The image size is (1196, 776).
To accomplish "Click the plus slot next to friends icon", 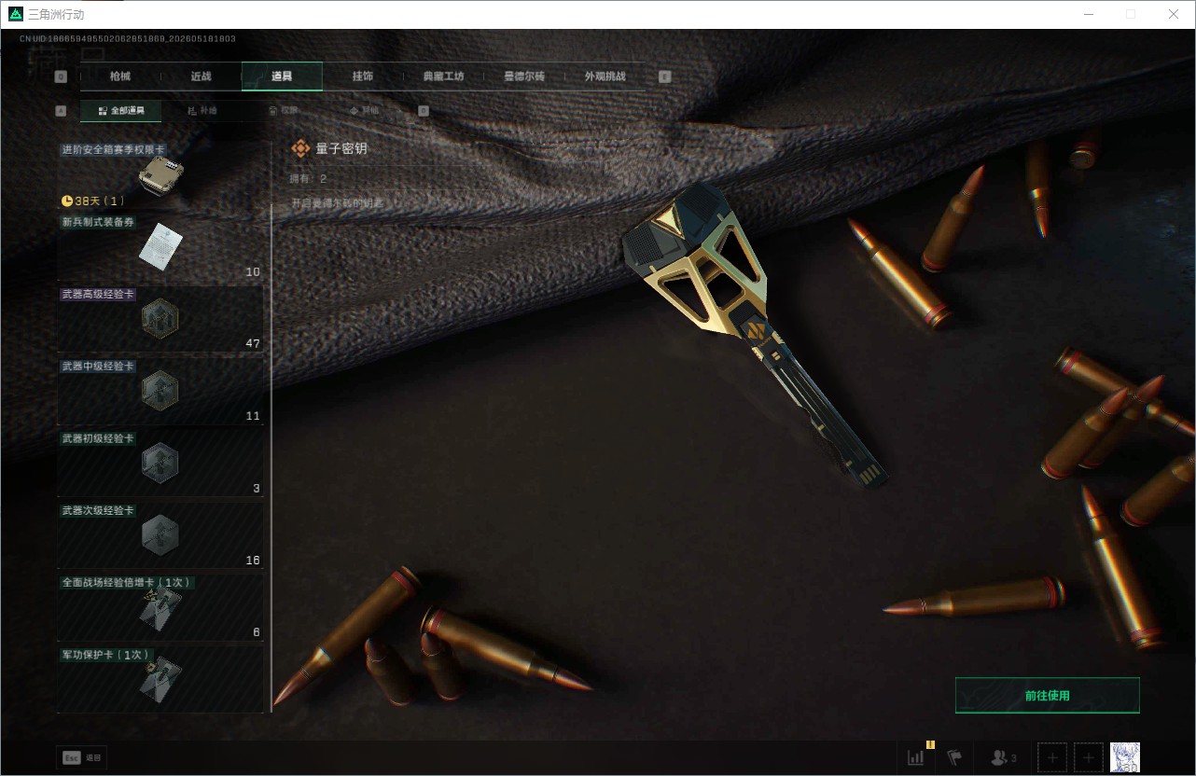I will pos(1052,757).
